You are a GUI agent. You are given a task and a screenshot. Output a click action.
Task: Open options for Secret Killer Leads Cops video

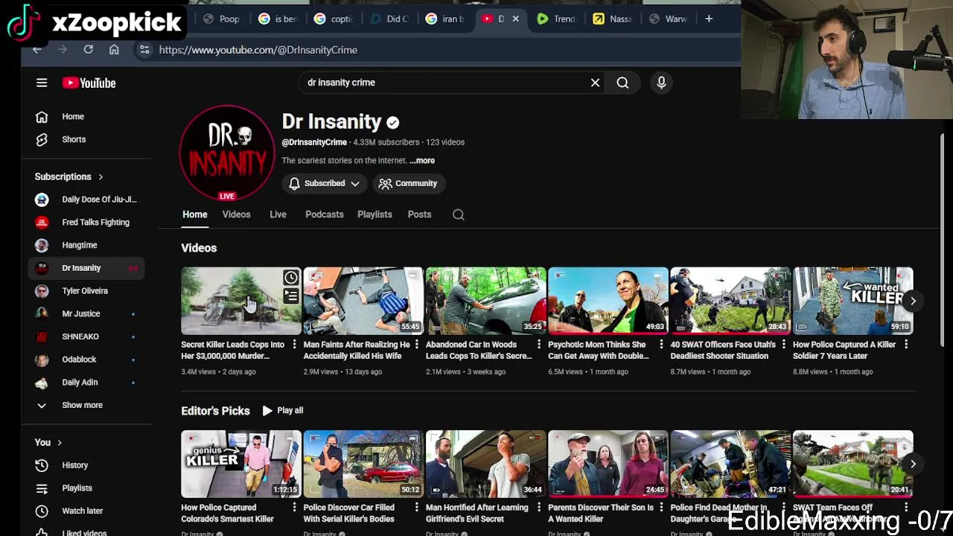(x=294, y=345)
